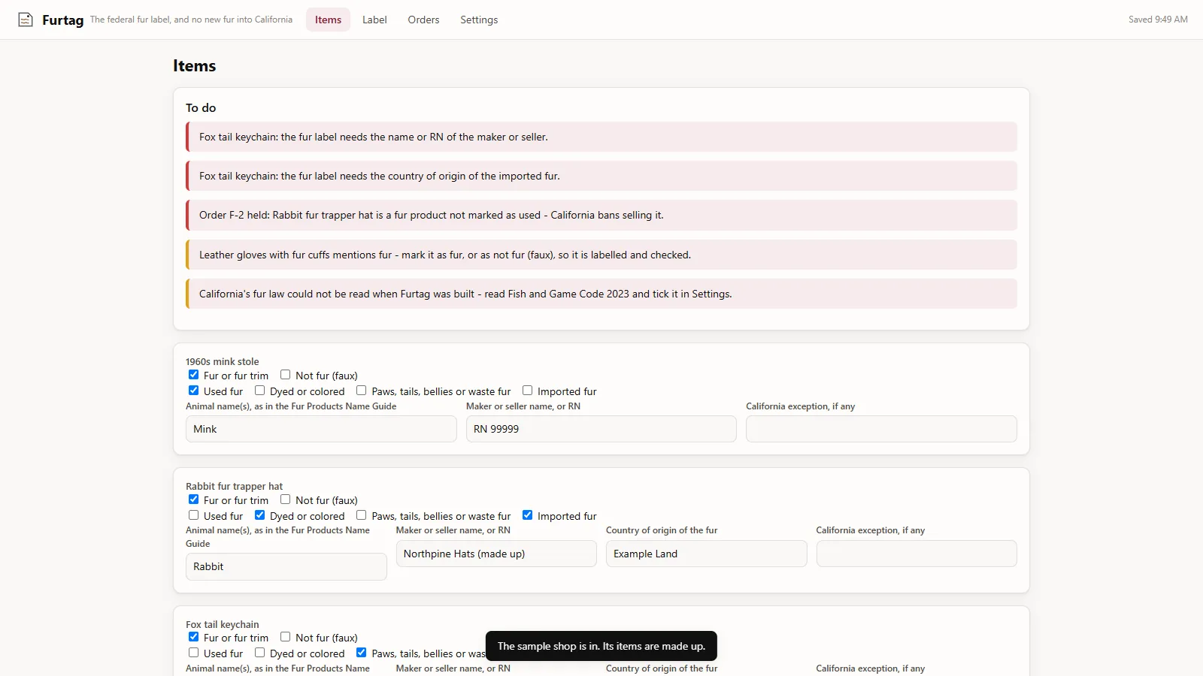Click the Leather gloves with fur cuffs warning

click(x=601, y=255)
